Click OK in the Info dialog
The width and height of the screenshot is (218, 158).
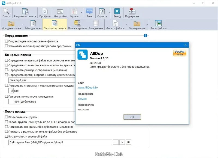(x=132, y=117)
